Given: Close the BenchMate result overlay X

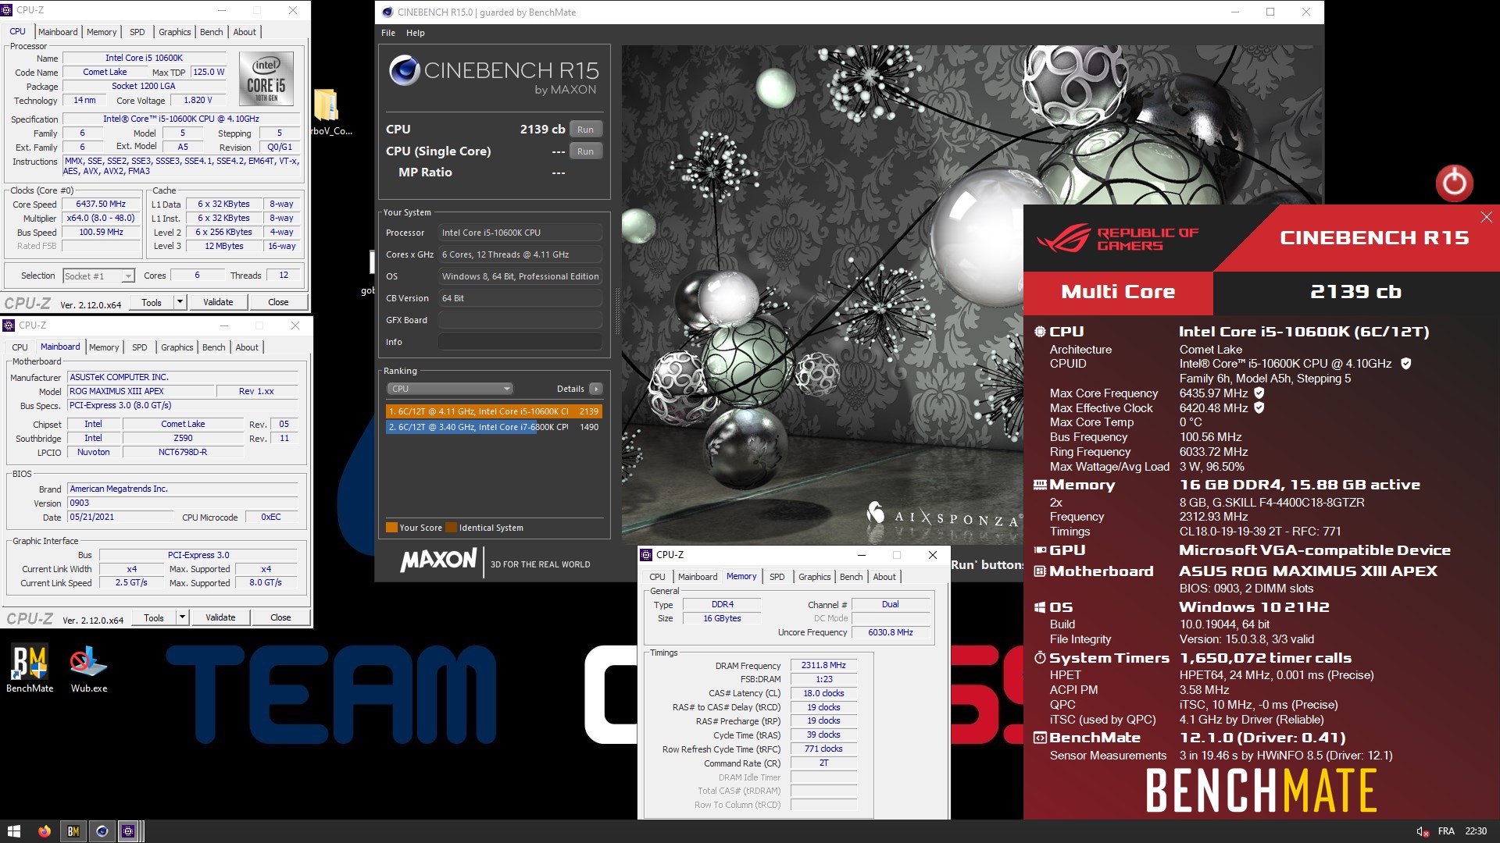Looking at the screenshot, I should pos(1486,217).
